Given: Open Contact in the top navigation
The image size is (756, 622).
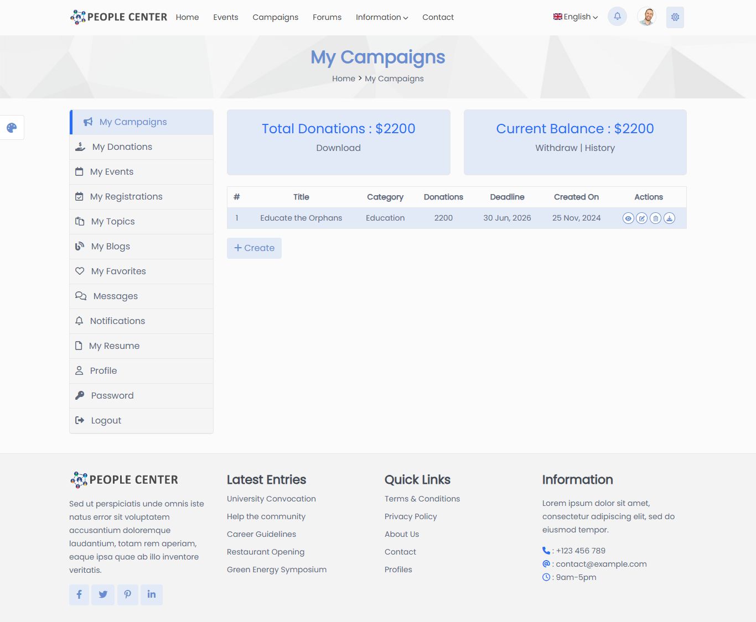Looking at the screenshot, I should point(438,17).
